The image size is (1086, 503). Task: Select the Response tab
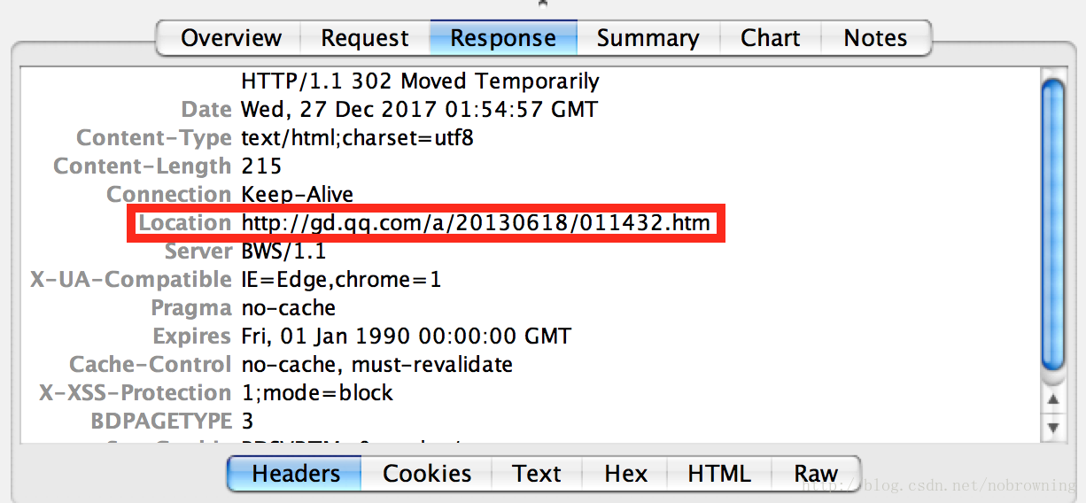pyautogui.click(x=503, y=38)
